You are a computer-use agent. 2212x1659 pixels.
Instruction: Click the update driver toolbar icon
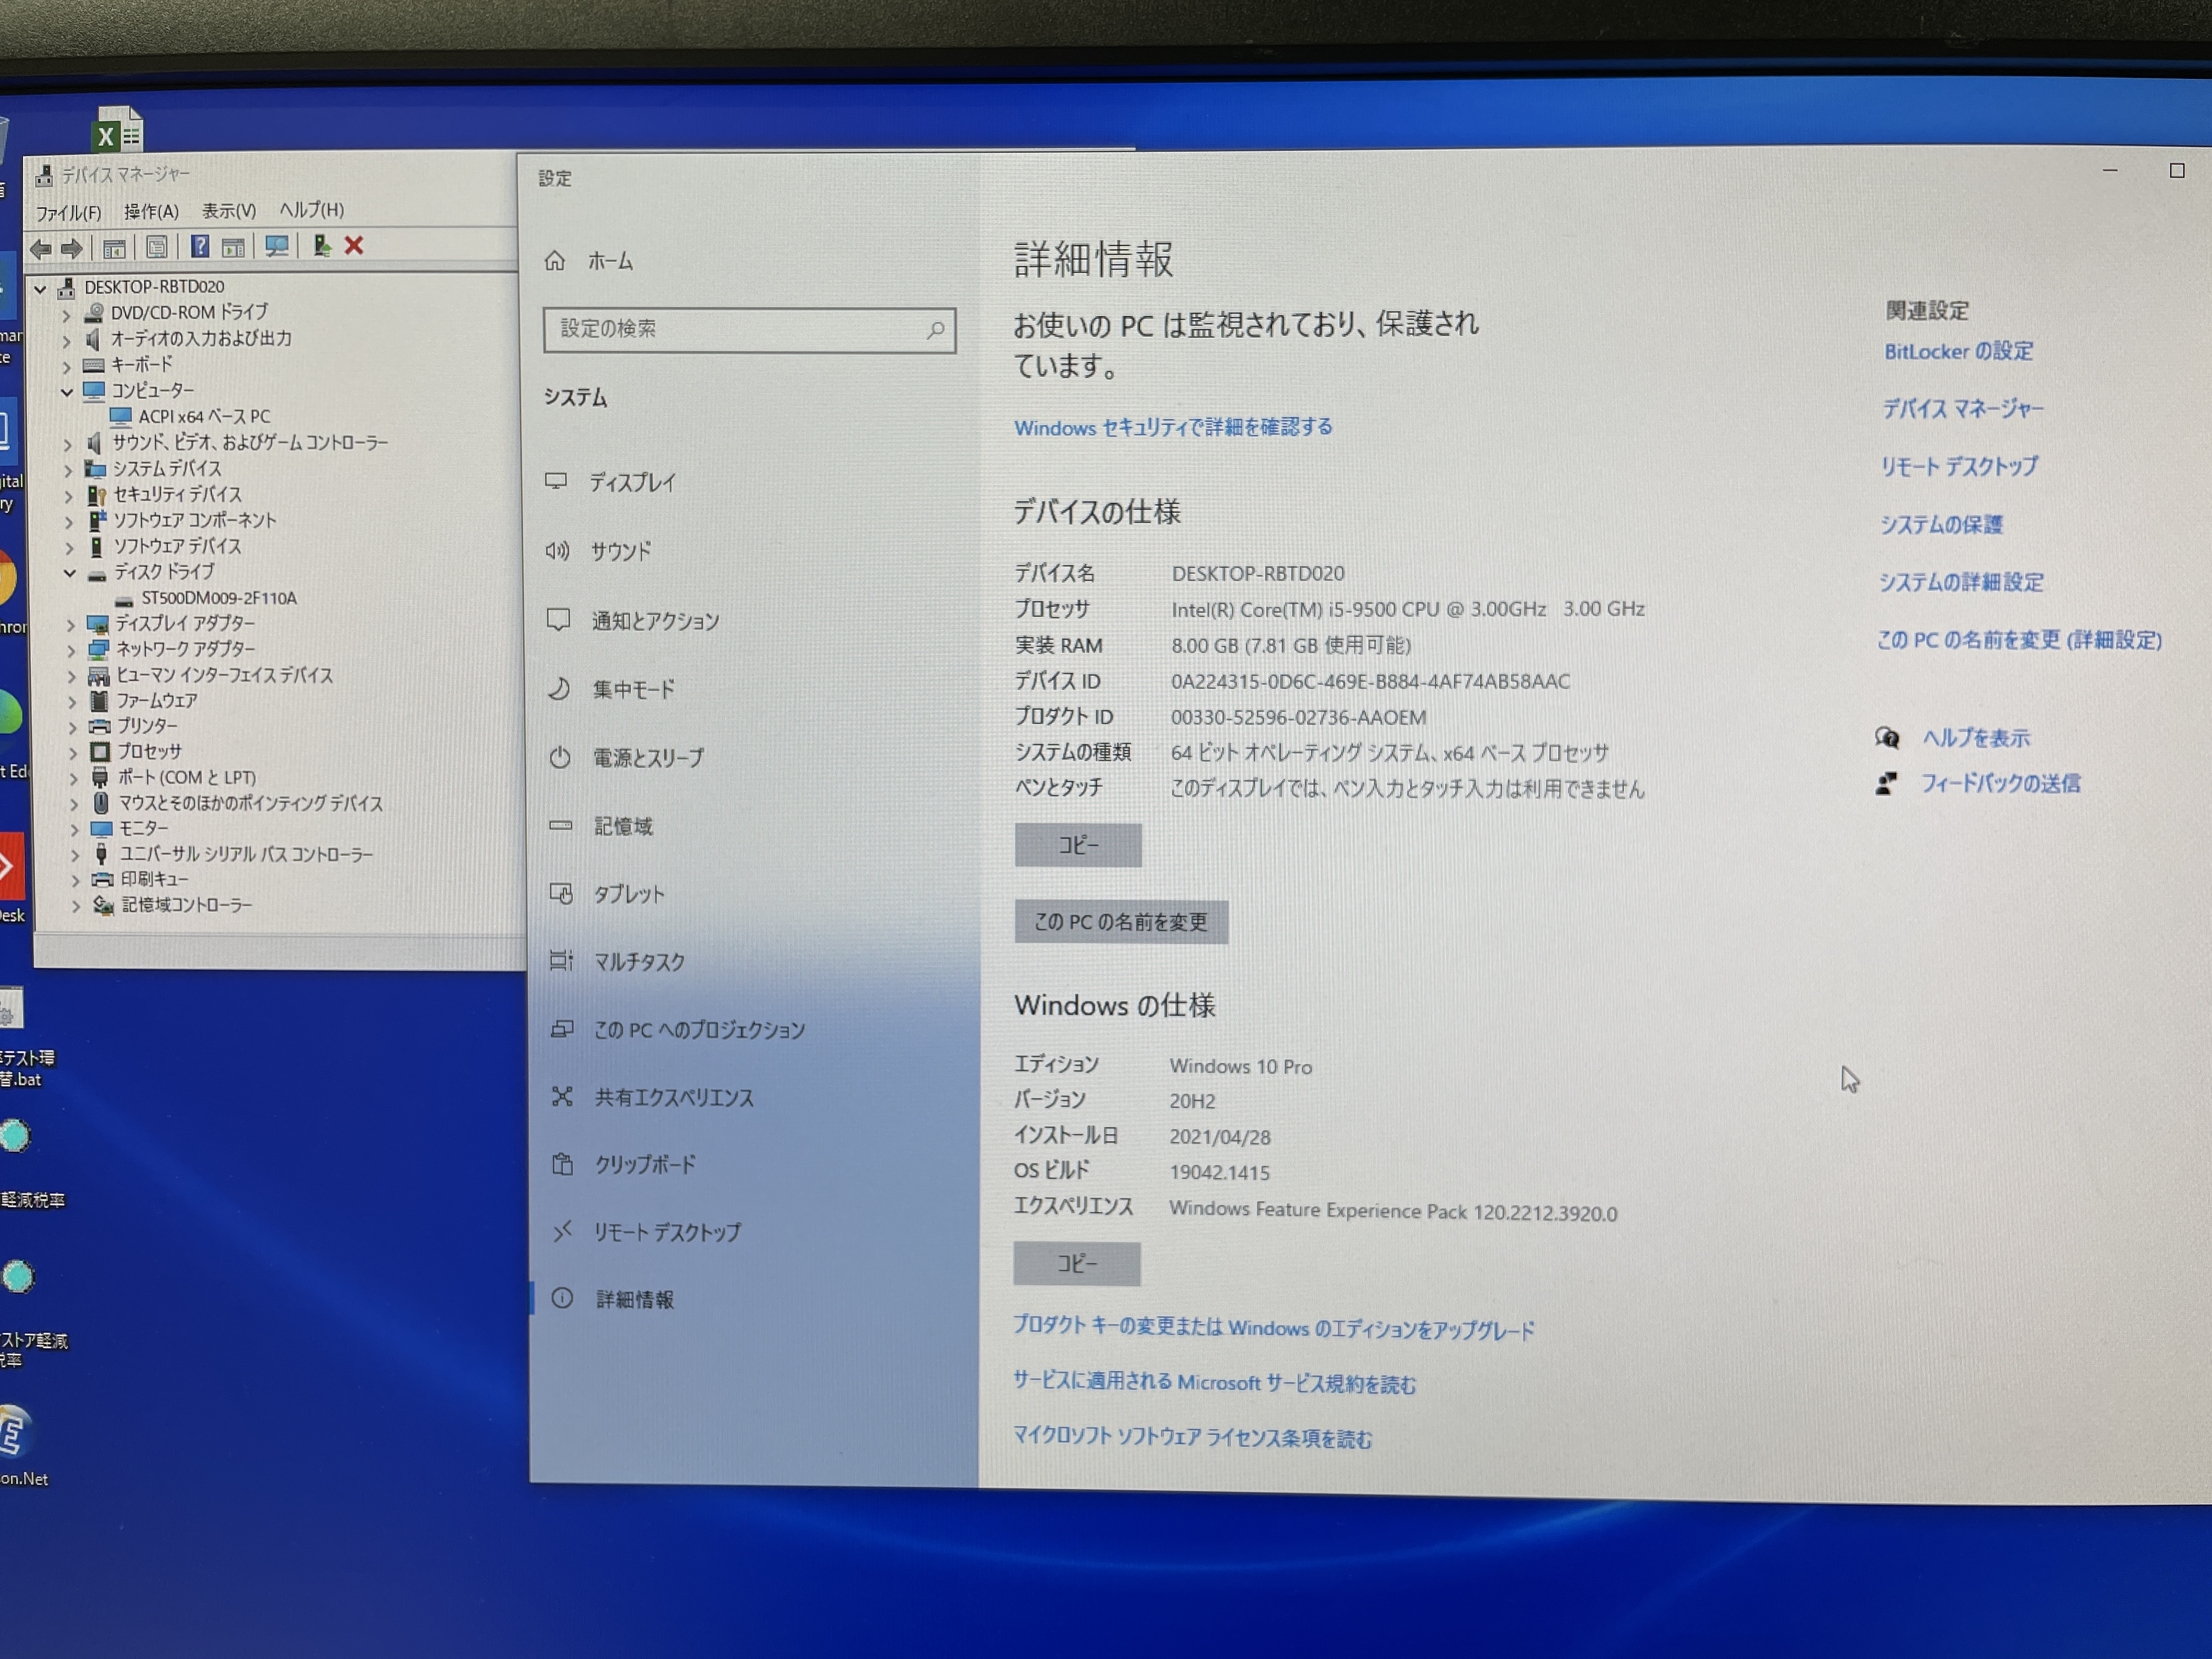coord(321,245)
